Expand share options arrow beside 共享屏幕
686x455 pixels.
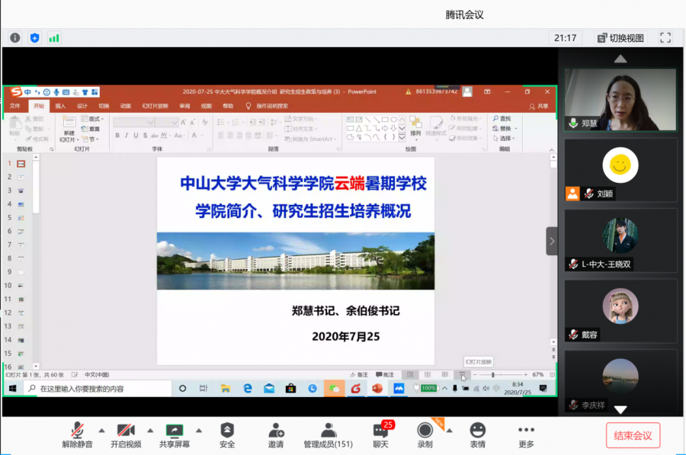199,430
